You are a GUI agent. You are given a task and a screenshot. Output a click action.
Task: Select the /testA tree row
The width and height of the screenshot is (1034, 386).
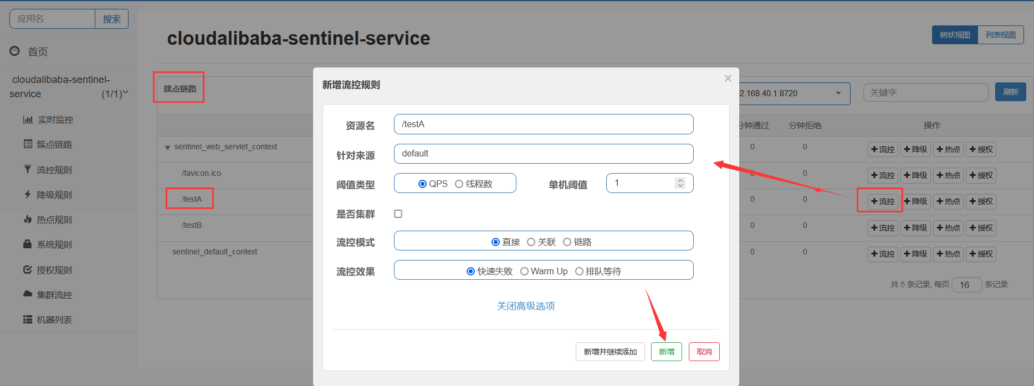[192, 199]
